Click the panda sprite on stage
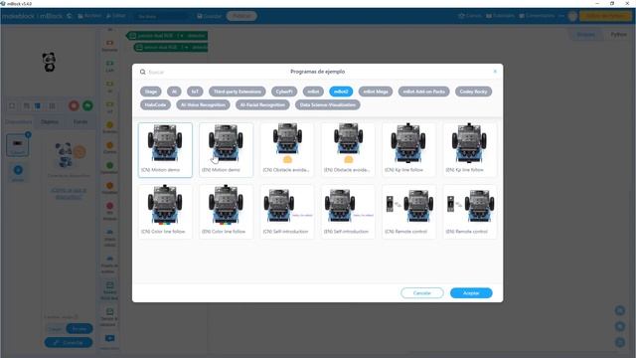Viewport: 636px width, 358px height. (x=49, y=62)
